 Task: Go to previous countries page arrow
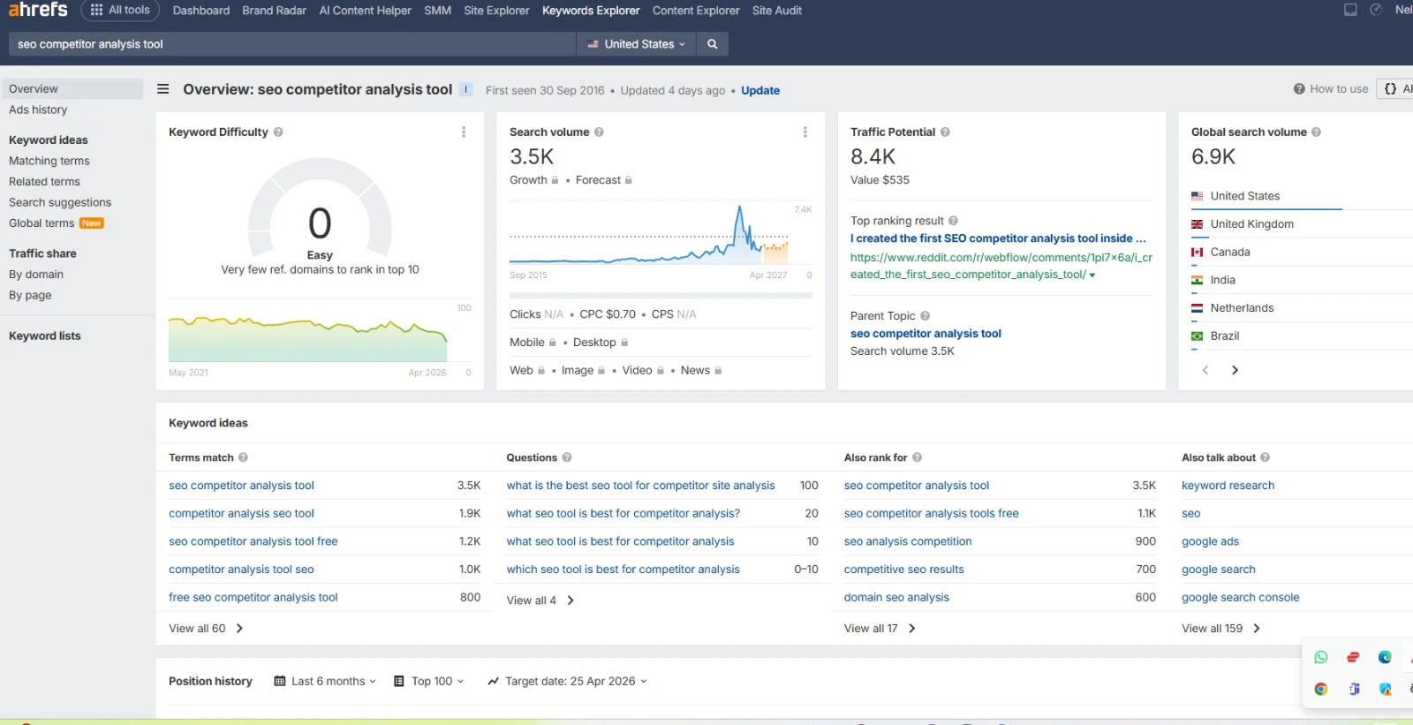[1205, 370]
